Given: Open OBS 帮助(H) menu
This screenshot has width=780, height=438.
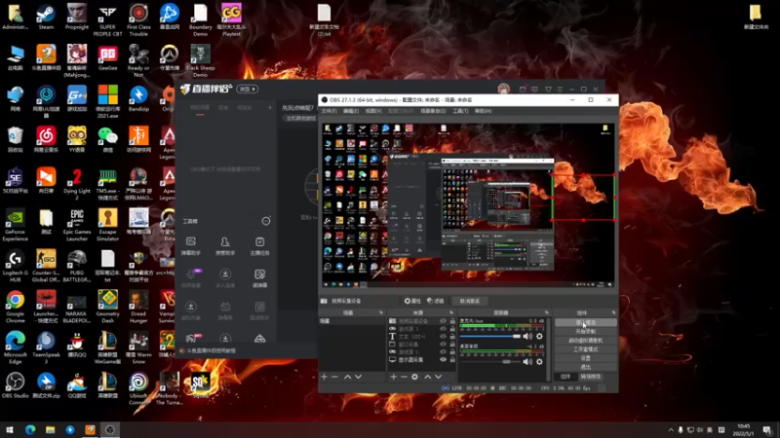Looking at the screenshot, I should [x=483, y=111].
